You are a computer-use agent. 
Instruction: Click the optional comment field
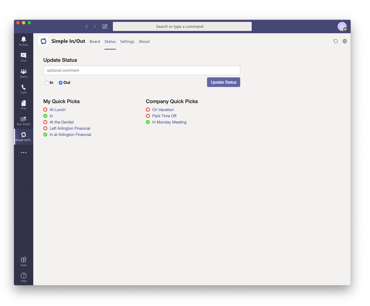(x=142, y=70)
